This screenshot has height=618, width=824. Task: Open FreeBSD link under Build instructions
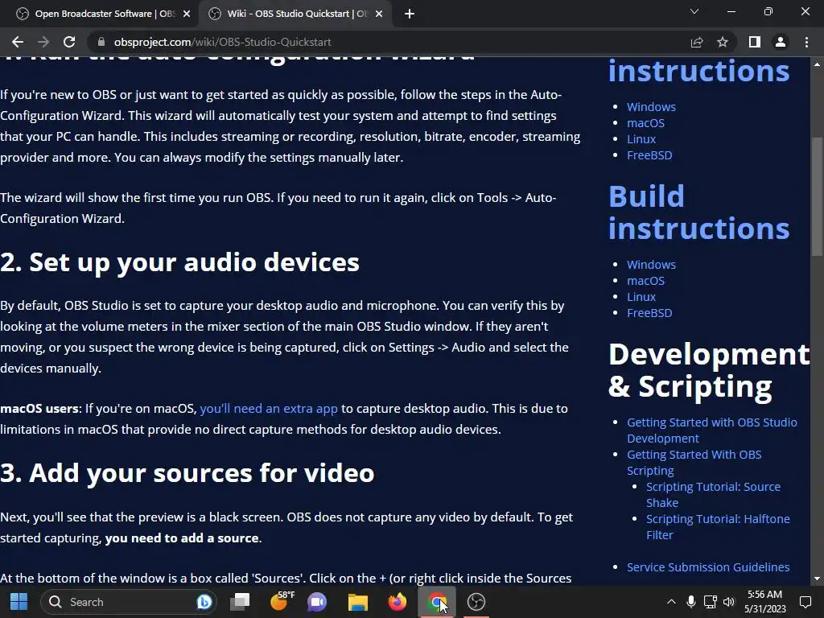click(649, 313)
